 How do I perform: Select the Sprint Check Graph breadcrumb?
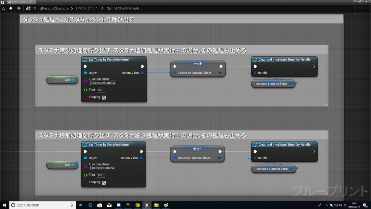pyautogui.click(x=123, y=8)
